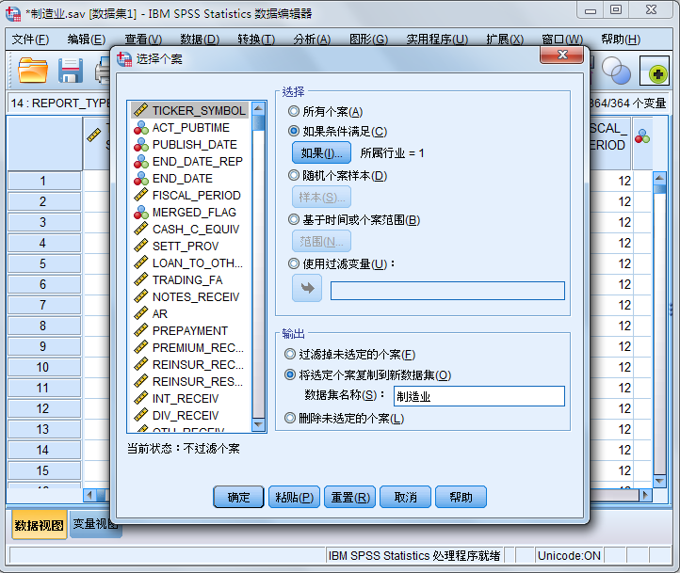Select 所有个案 radio option

point(294,111)
